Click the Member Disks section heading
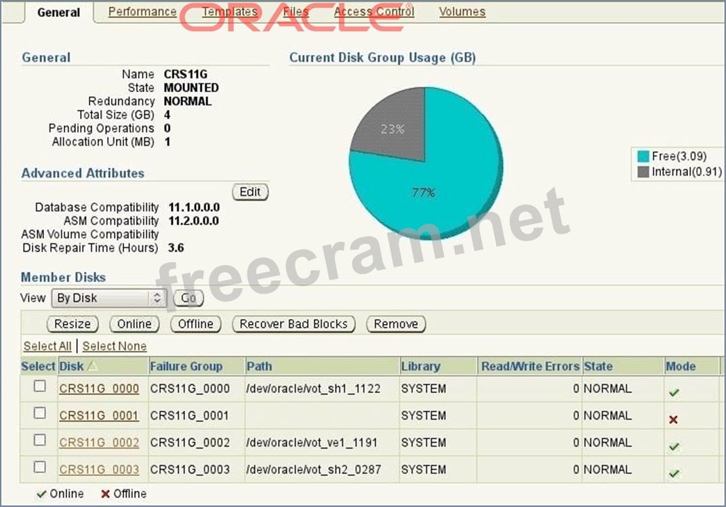 pyautogui.click(x=64, y=277)
